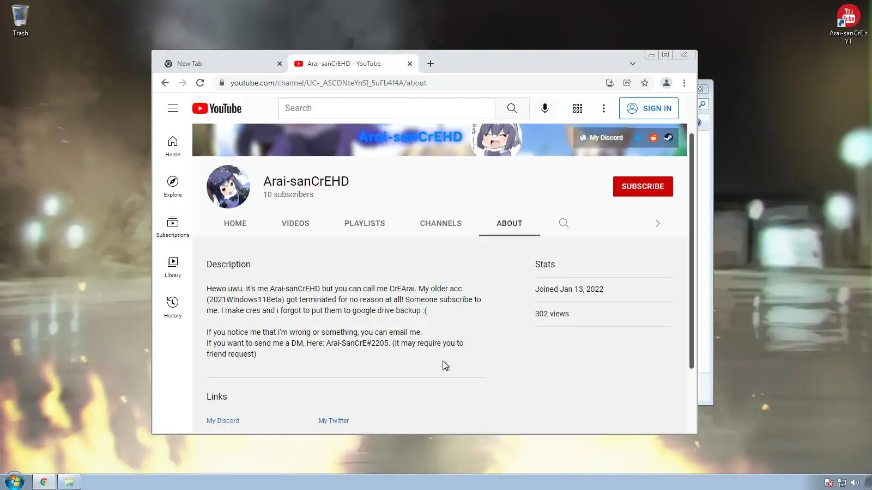Click the address bar URL
This screenshot has width=872, height=490.
pos(328,83)
